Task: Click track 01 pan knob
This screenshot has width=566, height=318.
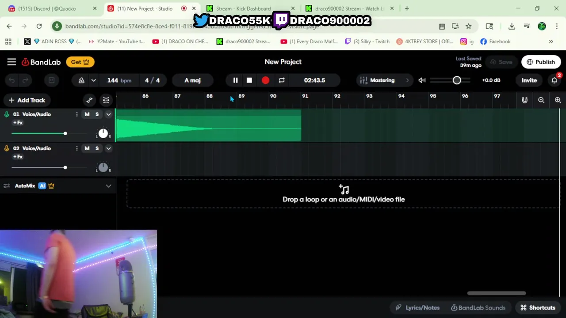Action: click(x=103, y=133)
